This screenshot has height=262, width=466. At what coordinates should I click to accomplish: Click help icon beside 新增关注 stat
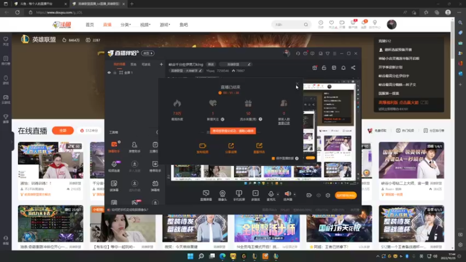(x=223, y=119)
